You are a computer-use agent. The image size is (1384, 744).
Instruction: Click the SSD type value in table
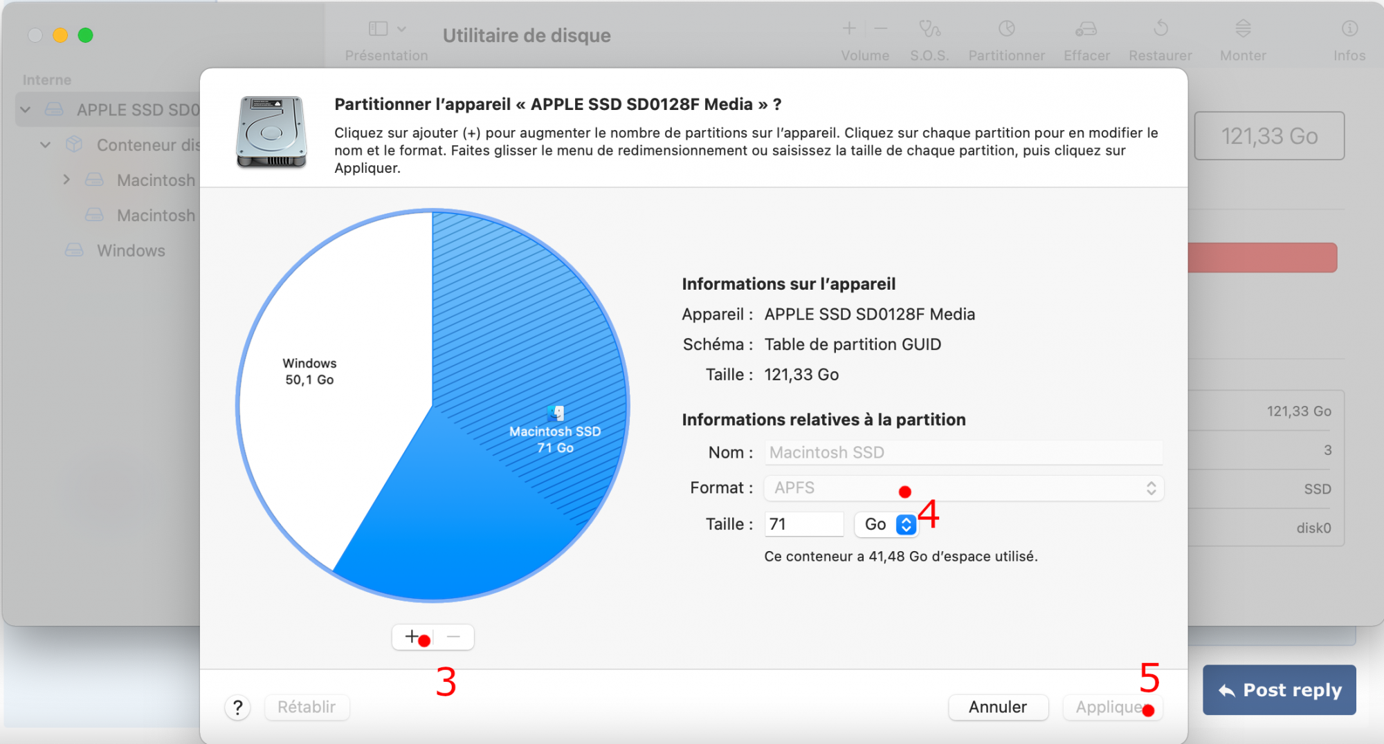coord(1318,490)
